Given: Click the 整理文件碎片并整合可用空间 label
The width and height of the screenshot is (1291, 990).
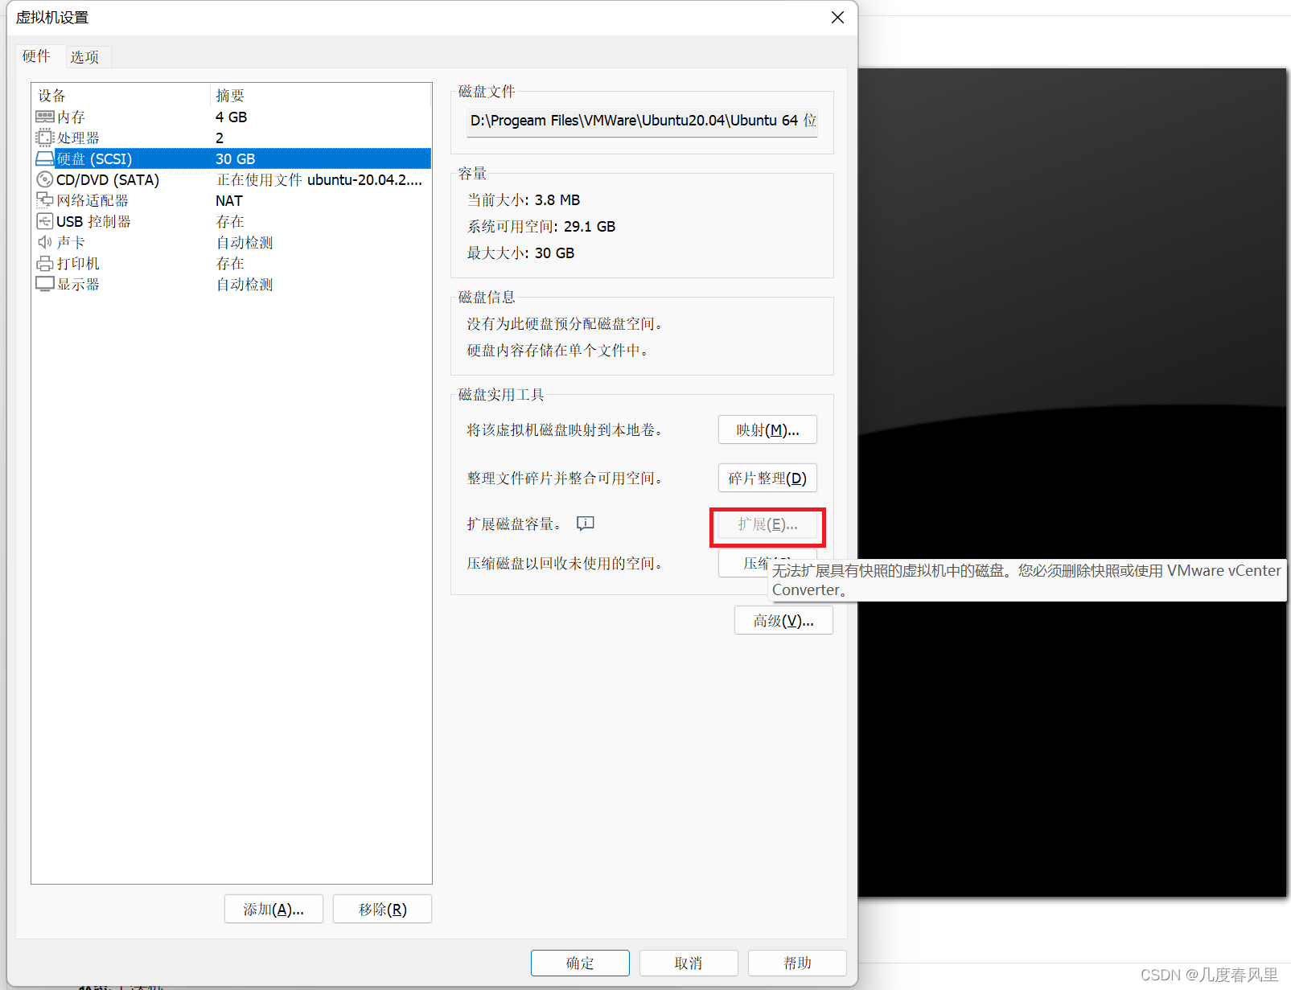Looking at the screenshot, I should pyautogui.click(x=565, y=479).
